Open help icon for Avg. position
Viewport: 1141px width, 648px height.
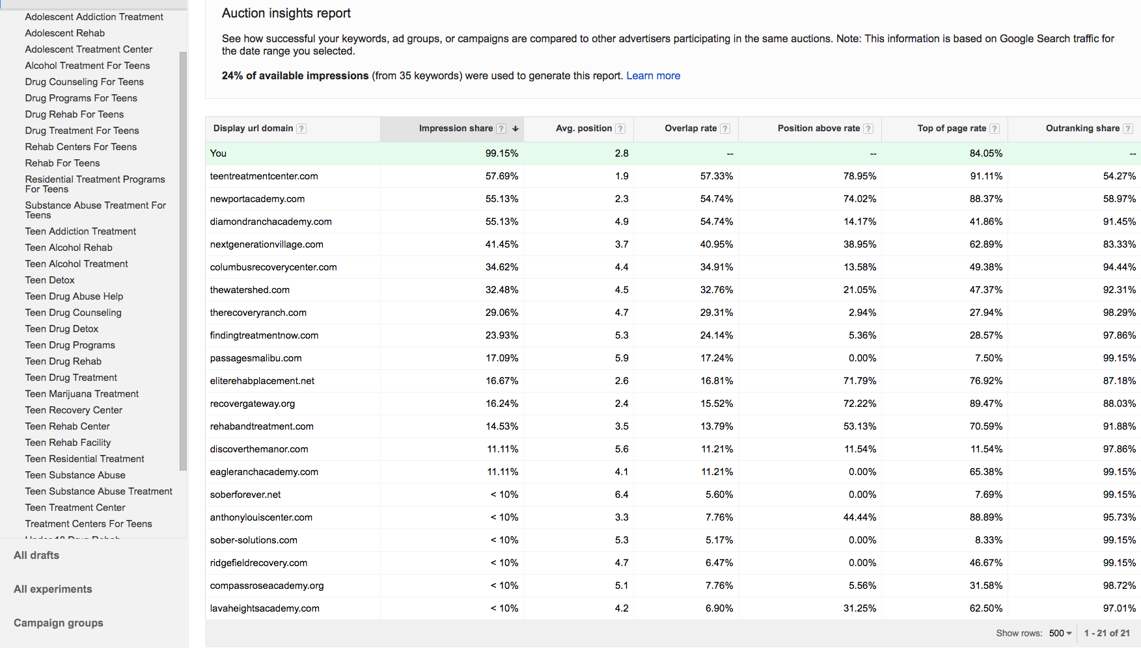(x=620, y=129)
